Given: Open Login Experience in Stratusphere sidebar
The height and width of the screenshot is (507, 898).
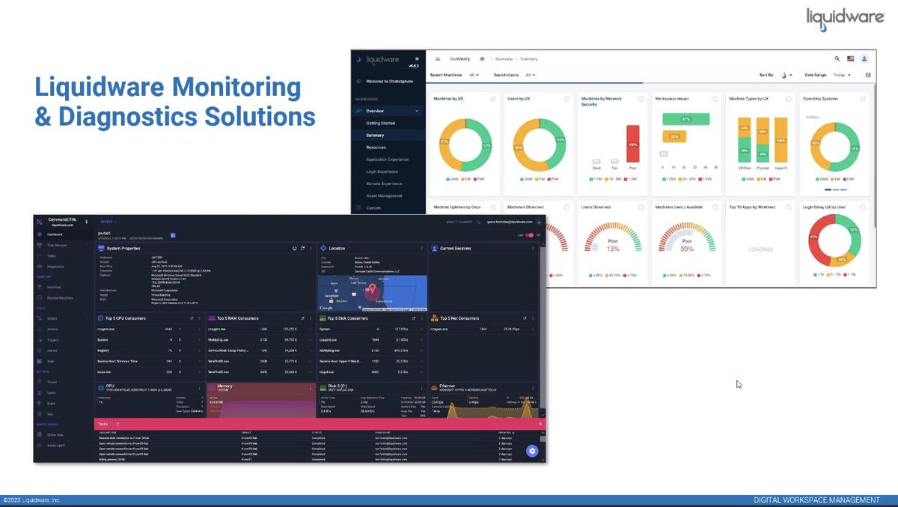Looking at the screenshot, I should pyautogui.click(x=382, y=171).
